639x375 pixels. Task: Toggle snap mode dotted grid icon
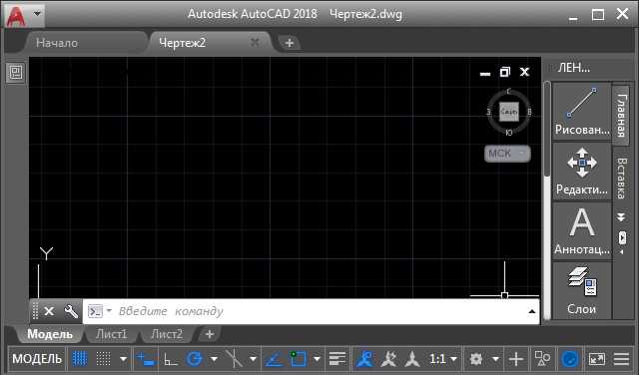[103, 359]
